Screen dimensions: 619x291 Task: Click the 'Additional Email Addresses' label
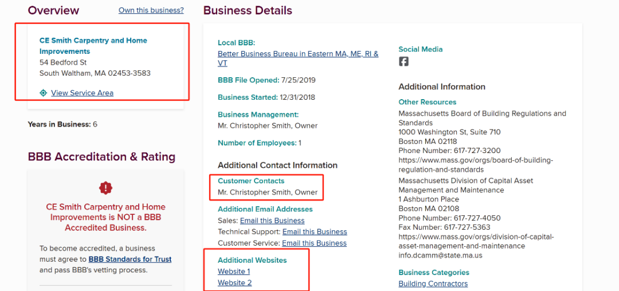(x=265, y=209)
